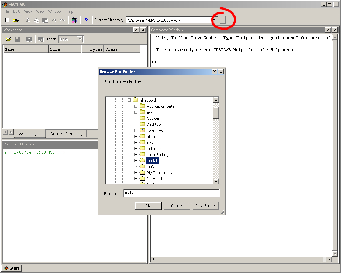This screenshot has height=273, width=341.
Task: Click the folder tree scrollbar thumb
Action: (216, 113)
